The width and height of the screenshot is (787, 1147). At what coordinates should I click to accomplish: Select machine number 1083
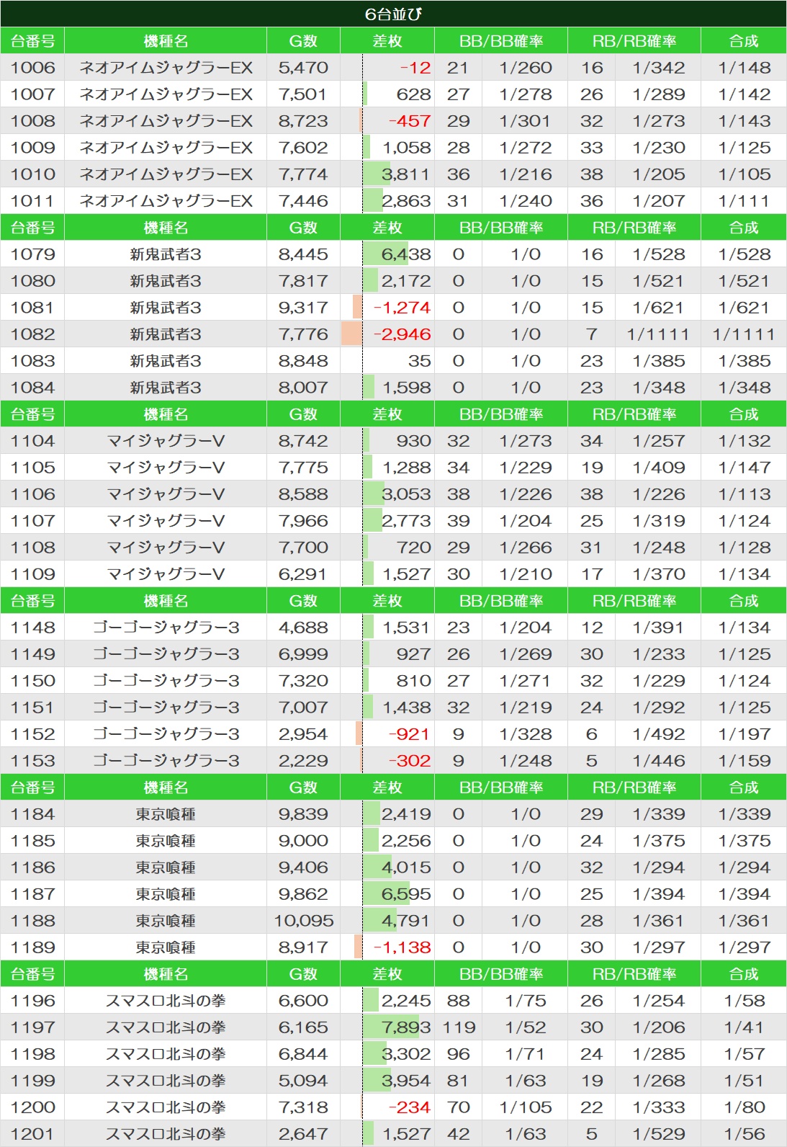pos(33,361)
